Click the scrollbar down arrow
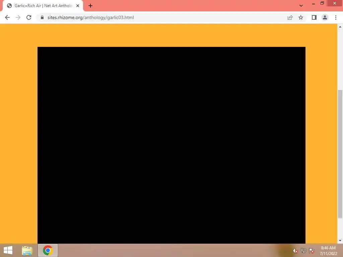The height and width of the screenshot is (257, 343). pos(340,241)
